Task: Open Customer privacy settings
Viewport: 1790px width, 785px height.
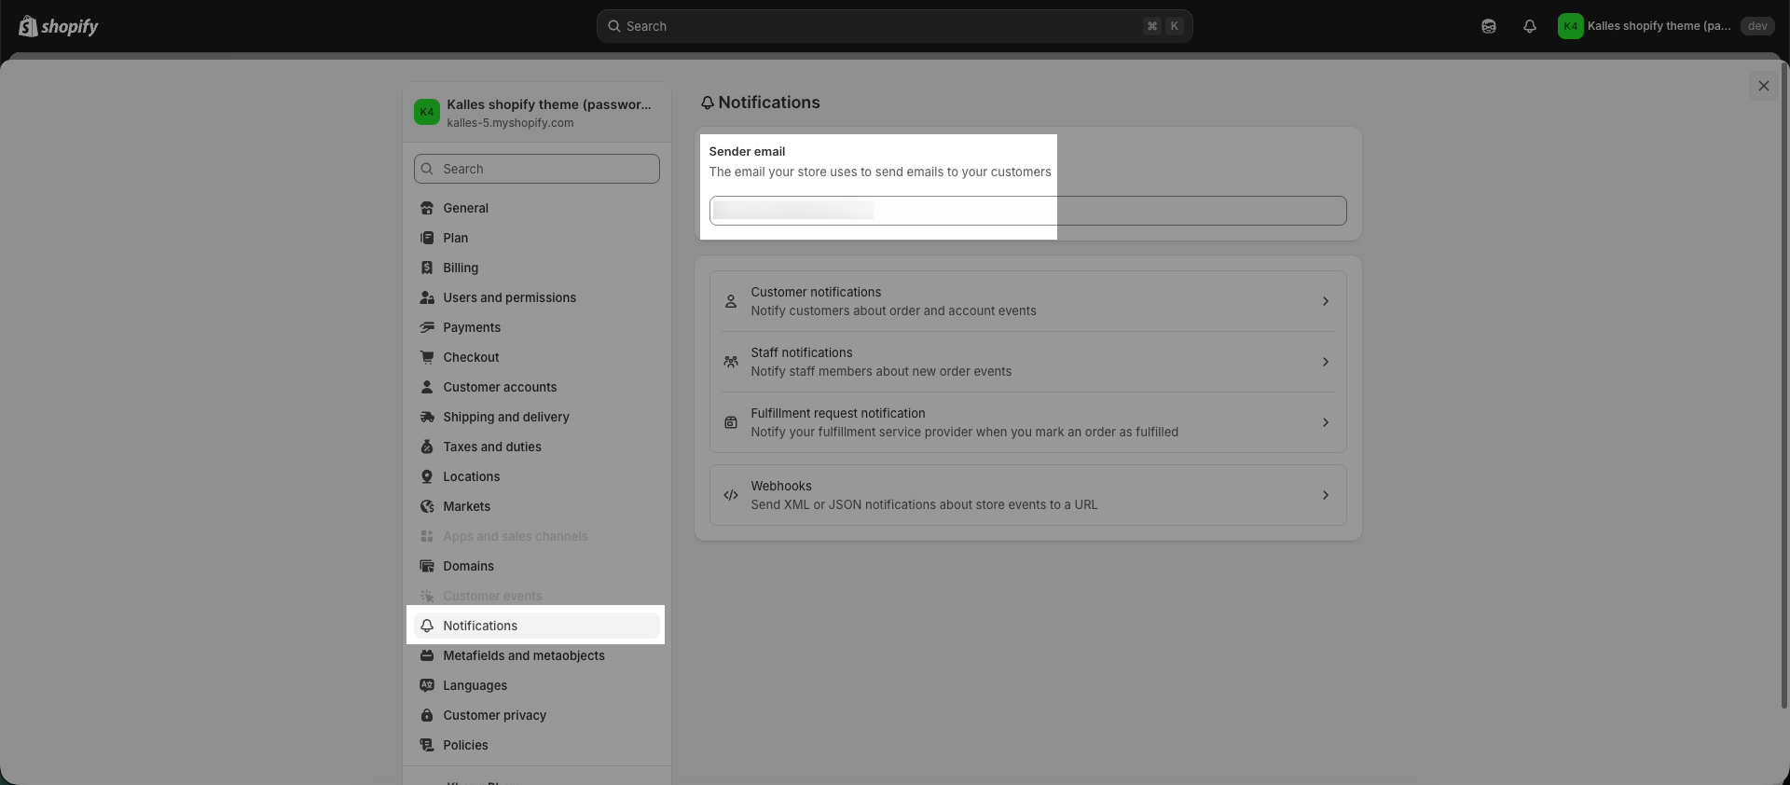Action: click(494, 715)
